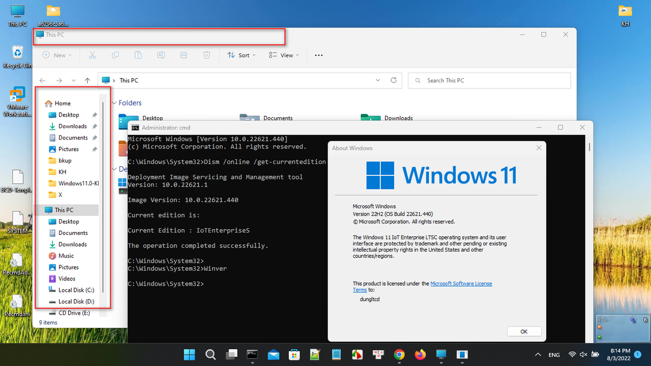Click the navigation pane scrollbar
This screenshot has height=366, width=651.
pos(104,196)
